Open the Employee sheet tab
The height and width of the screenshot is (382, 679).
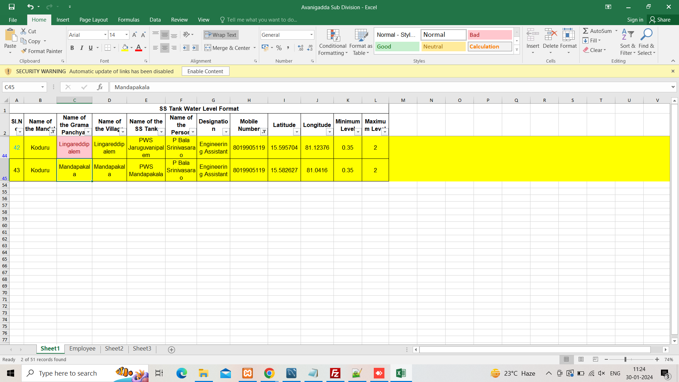click(x=82, y=348)
